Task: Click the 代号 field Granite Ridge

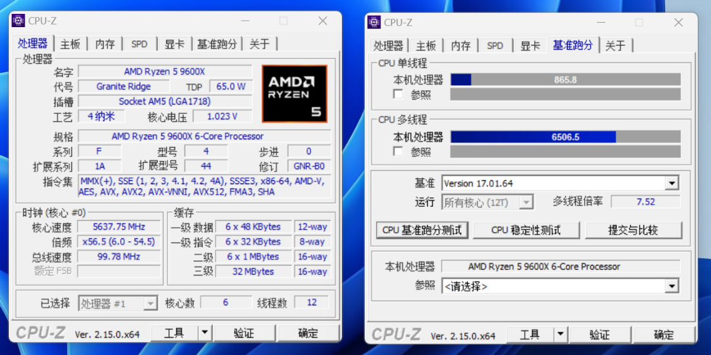Action: [123, 86]
